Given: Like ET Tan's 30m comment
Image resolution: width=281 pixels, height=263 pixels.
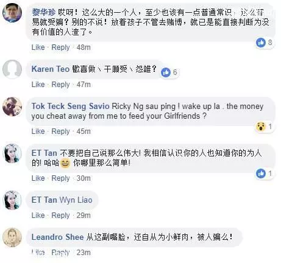Looking at the screenshot, I should 38,178.
